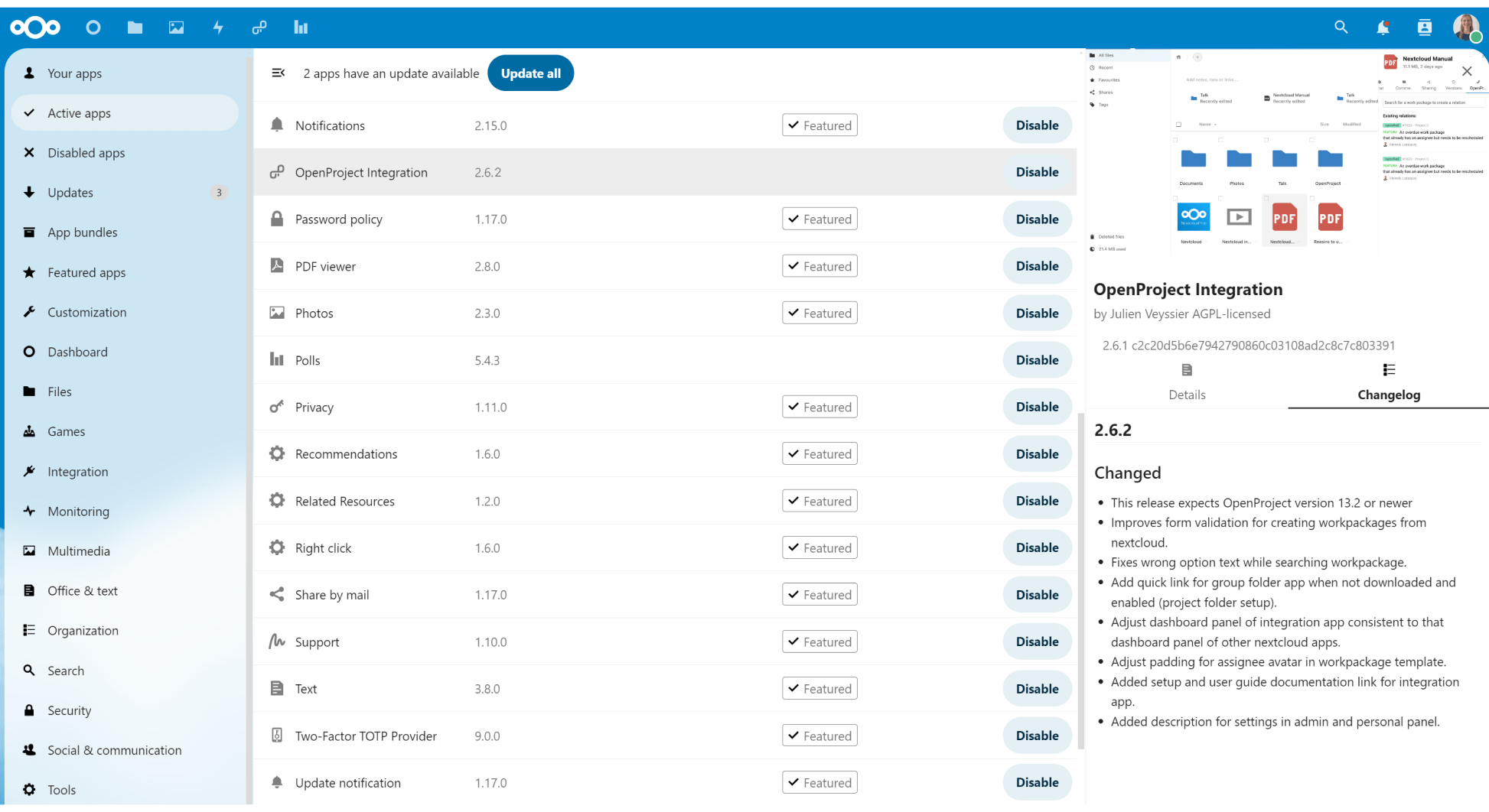Open the user avatar account menu

pos(1466,28)
